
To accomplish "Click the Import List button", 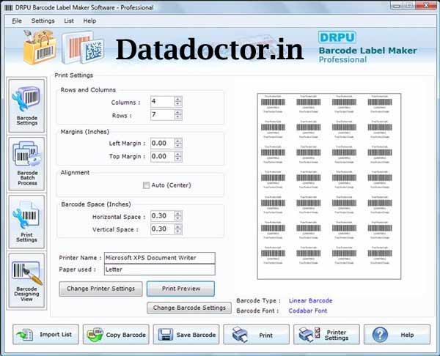I will [45, 335].
